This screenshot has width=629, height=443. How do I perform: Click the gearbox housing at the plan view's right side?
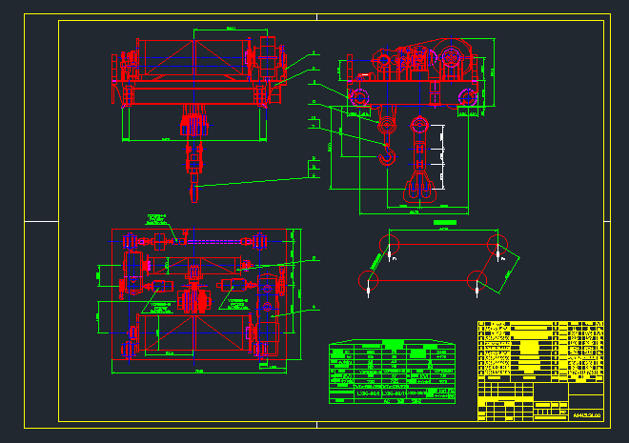pyautogui.click(x=268, y=314)
